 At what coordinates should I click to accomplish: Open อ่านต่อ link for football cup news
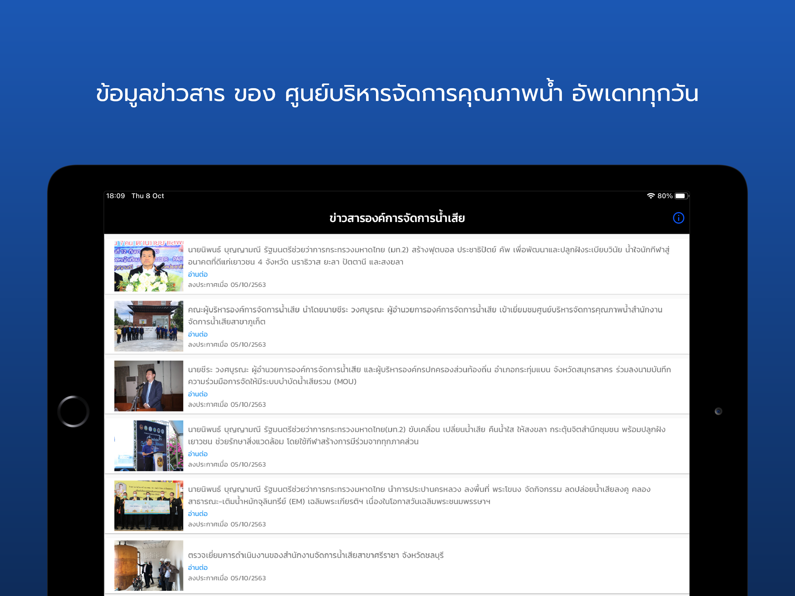pyautogui.click(x=198, y=274)
